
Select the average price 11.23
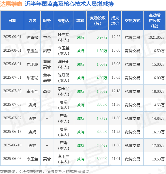116,132
